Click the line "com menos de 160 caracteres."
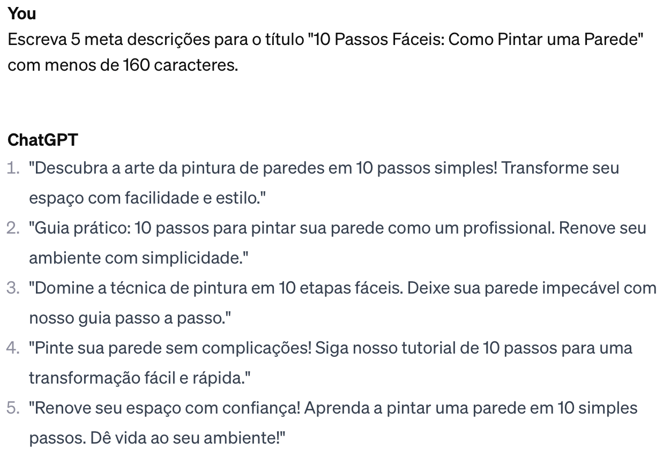The image size is (663, 457). pyautogui.click(x=122, y=66)
